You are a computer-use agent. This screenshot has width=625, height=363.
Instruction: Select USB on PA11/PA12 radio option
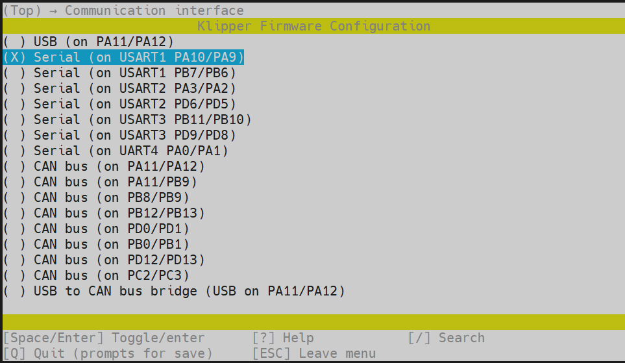(x=88, y=42)
